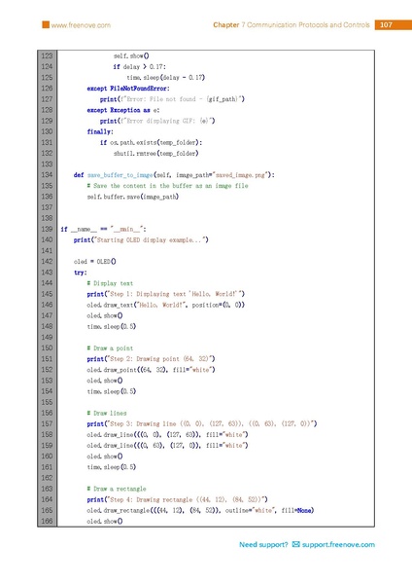
Task: Click 'oled.show()' on line 147
Action: point(105,315)
